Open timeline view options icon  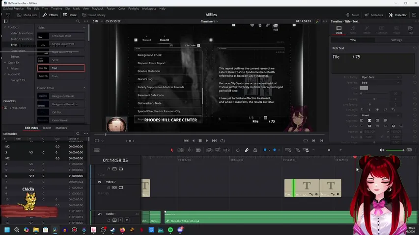[x=97, y=150]
